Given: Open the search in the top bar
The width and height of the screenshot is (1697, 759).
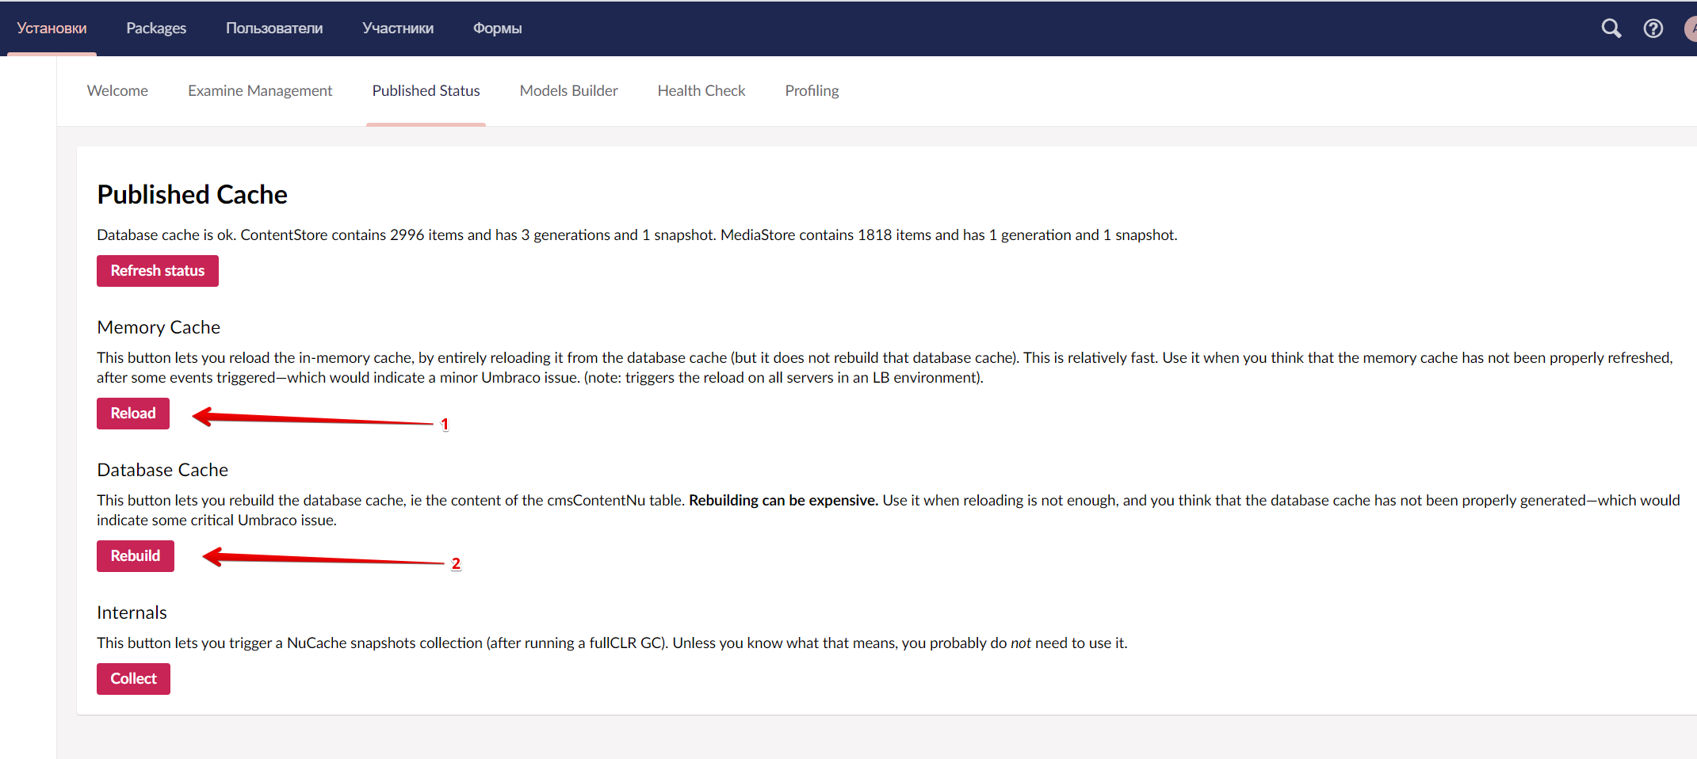Looking at the screenshot, I should coord(1611,28).
